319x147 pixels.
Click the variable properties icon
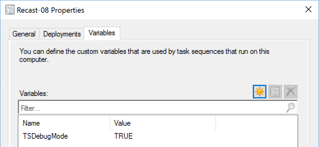(x=275, y=92)
